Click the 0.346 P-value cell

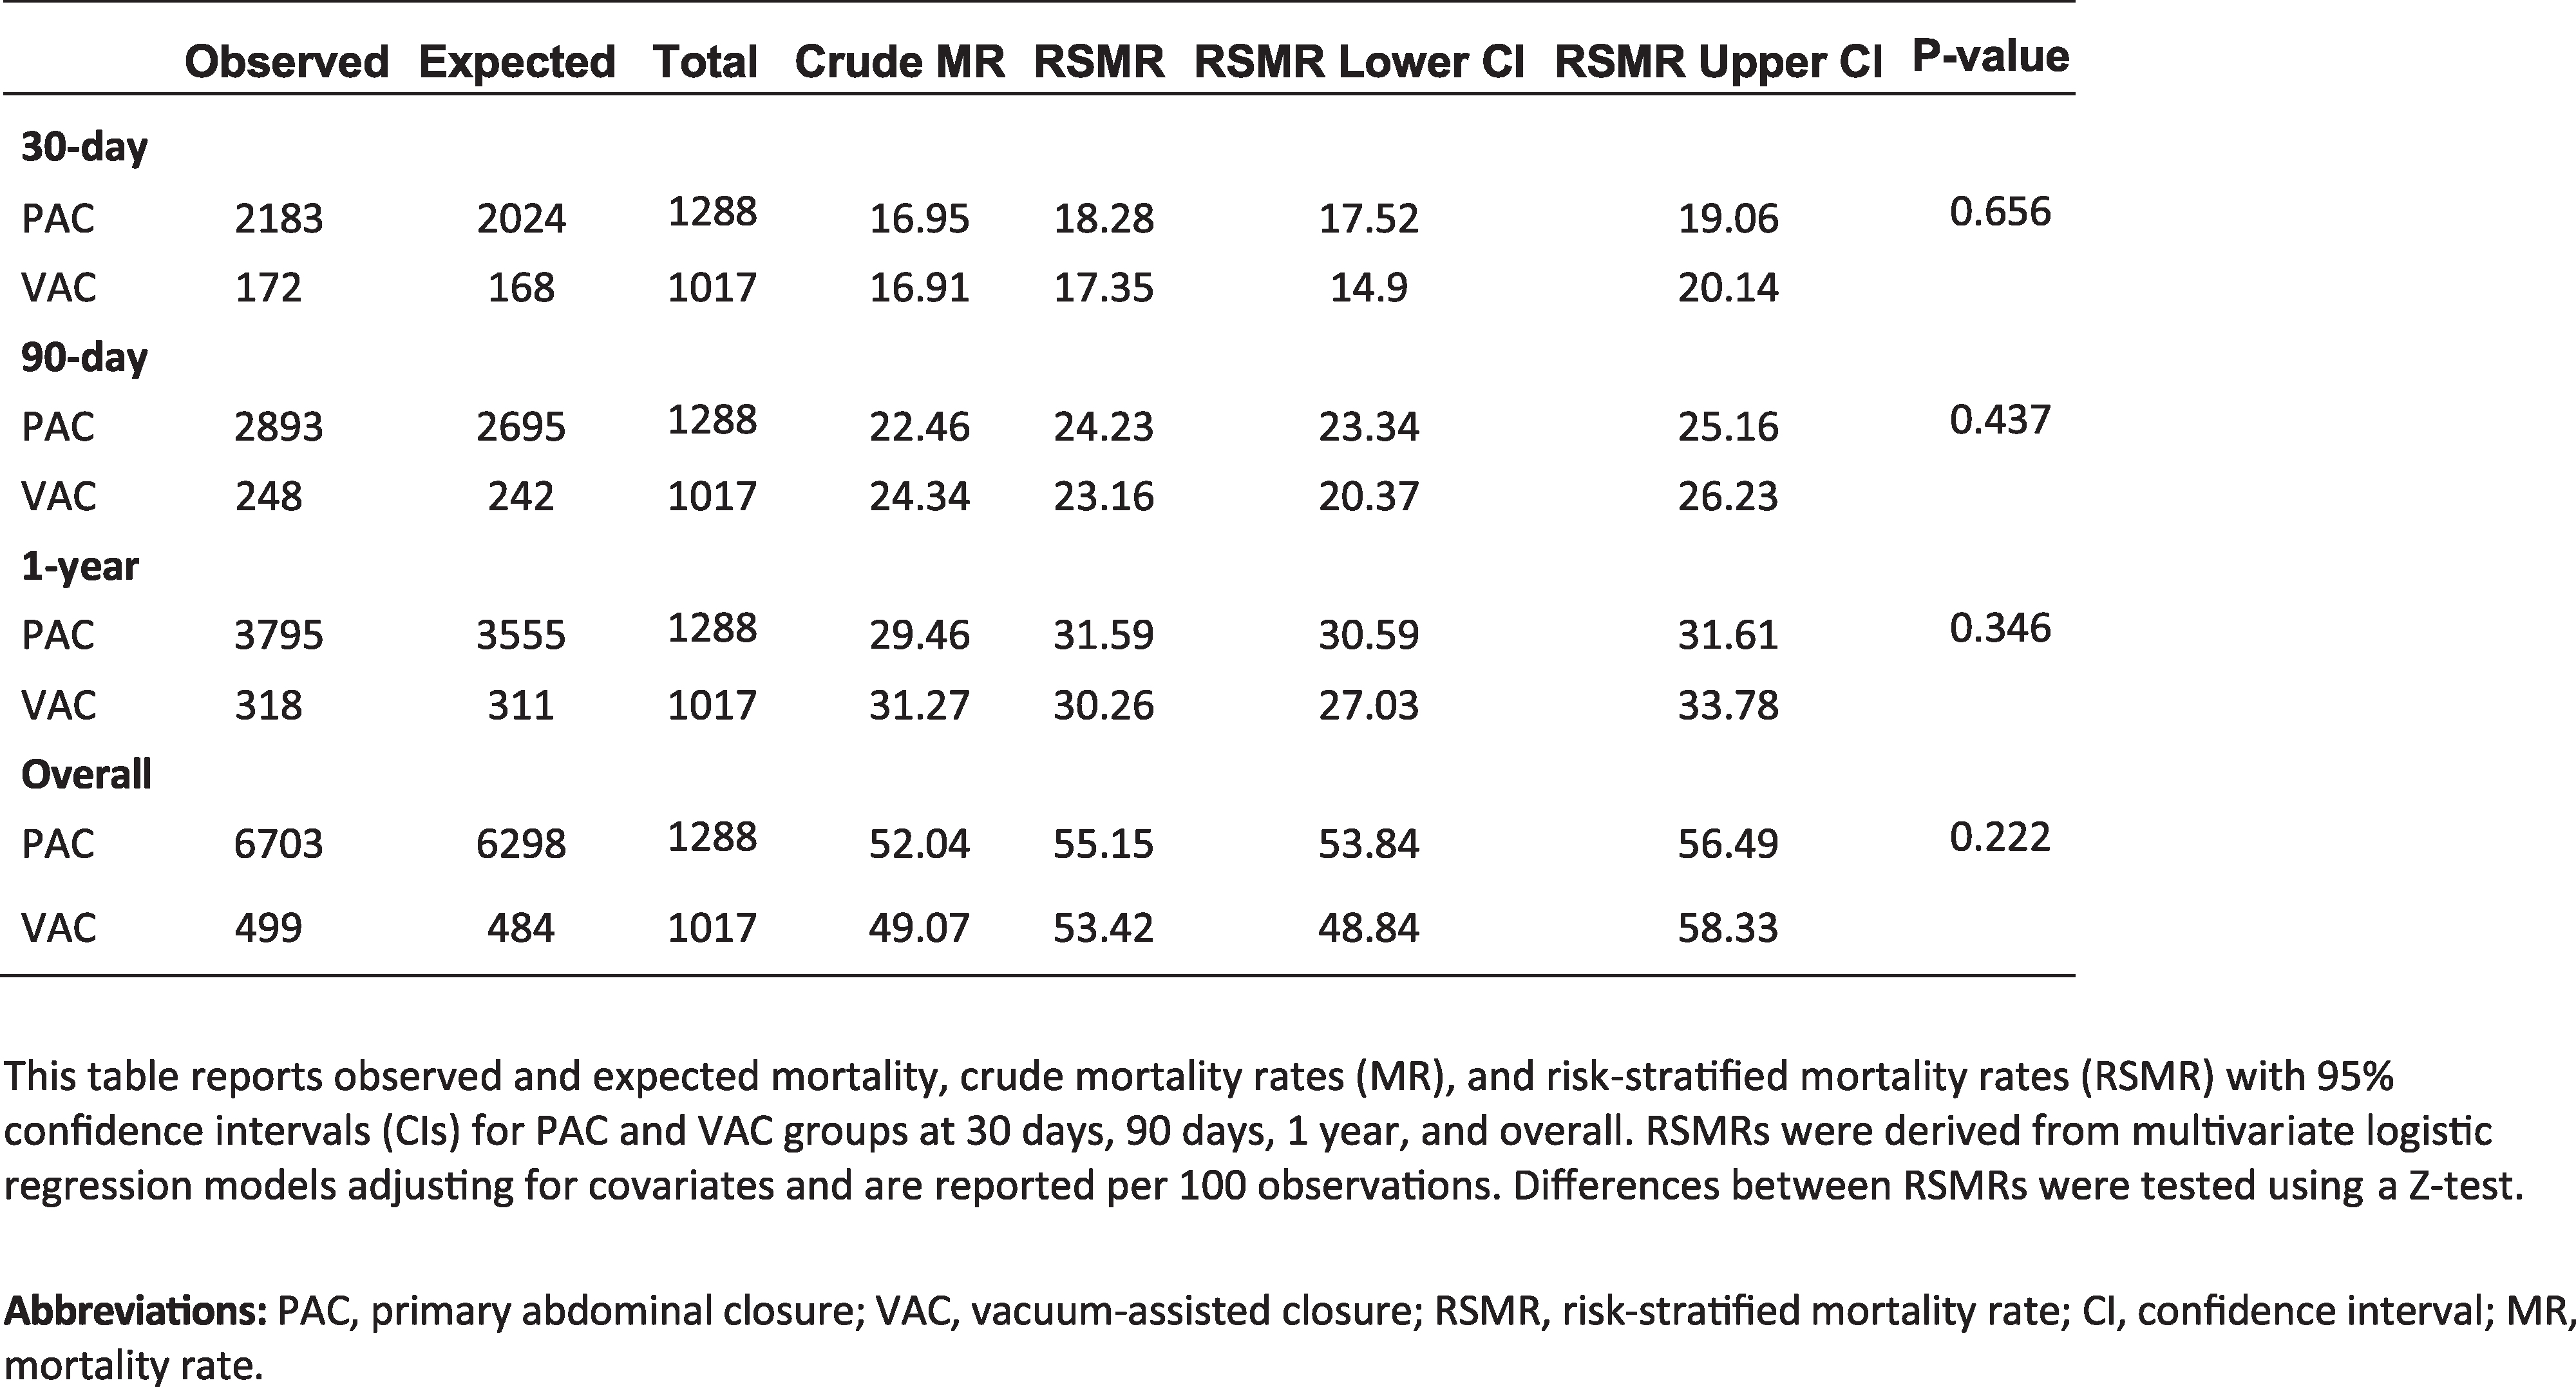tap(2000, 628)
